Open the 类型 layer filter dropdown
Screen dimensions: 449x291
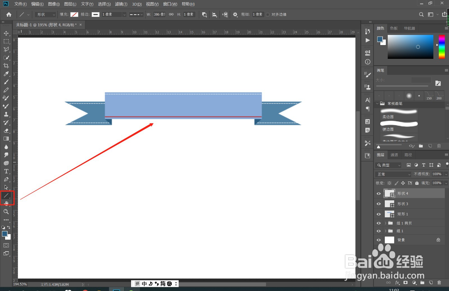(x=389, y=165)
